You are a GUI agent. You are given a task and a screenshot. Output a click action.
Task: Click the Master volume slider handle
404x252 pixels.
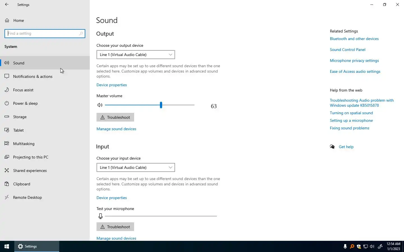click(161, 105)
